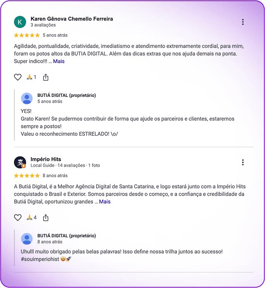Image resolution: width=265 pixels, height=288 pixels.
Task: Click Karen's green K profile avatar
Action: (x=20, y=22)
